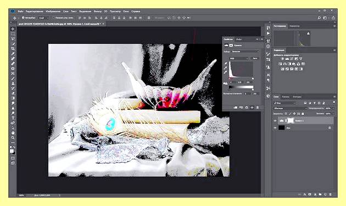Select the Zoom magnifier tool
The image size is (346, 206).
pos(13,138)
